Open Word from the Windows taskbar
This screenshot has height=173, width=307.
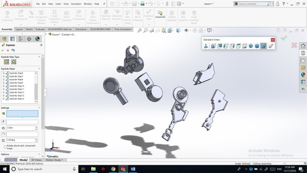click(133, 169)
